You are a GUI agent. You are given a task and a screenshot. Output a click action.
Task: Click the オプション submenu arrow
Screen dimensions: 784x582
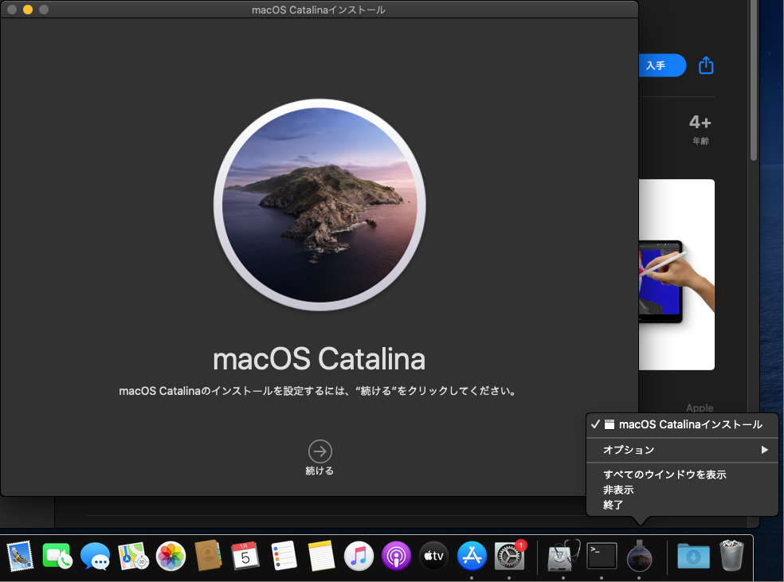click(x=765, y=450)
